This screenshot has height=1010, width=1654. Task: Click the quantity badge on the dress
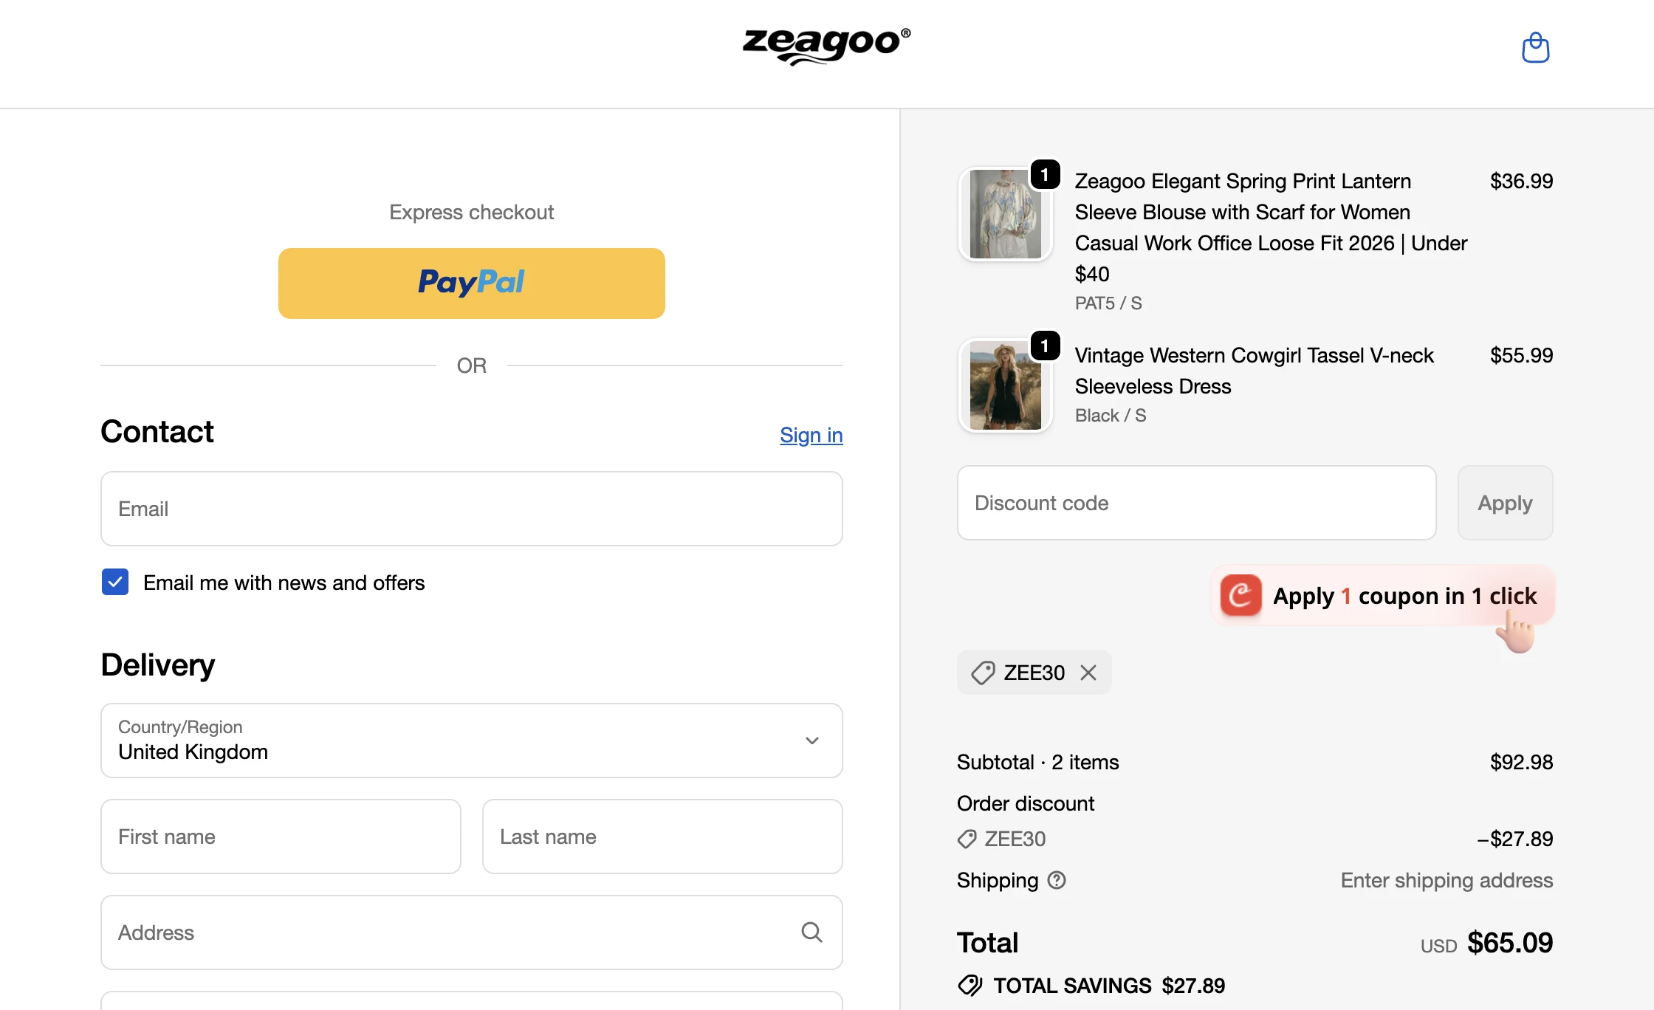click(x=1045, y=346)
